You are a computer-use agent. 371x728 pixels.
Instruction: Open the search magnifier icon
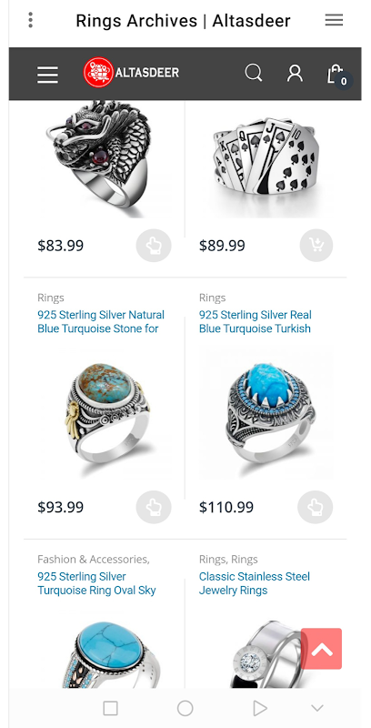[253, 73]
